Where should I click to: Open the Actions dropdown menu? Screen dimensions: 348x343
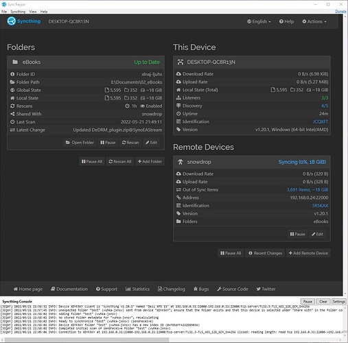(314, 21)
